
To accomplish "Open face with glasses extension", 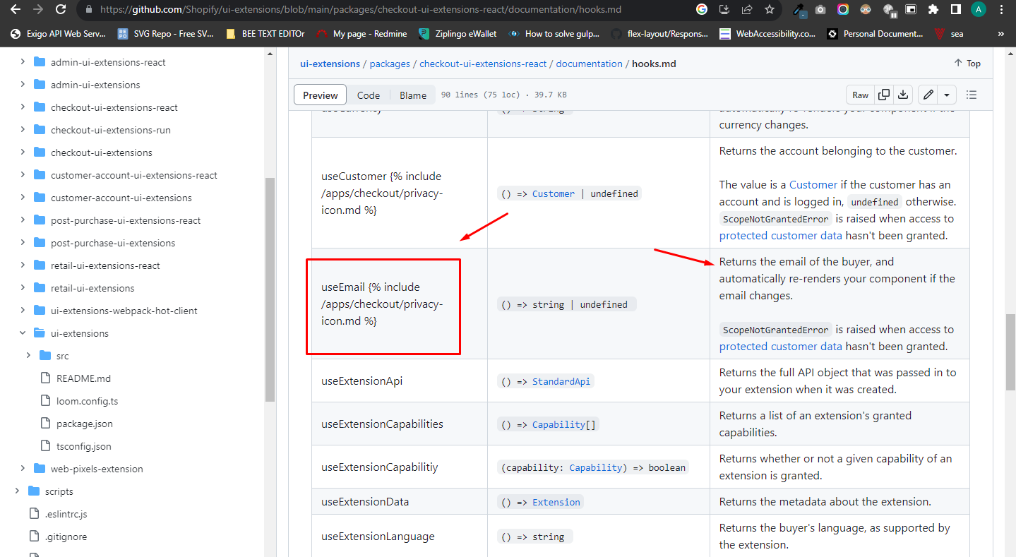I will coord(866,10).
